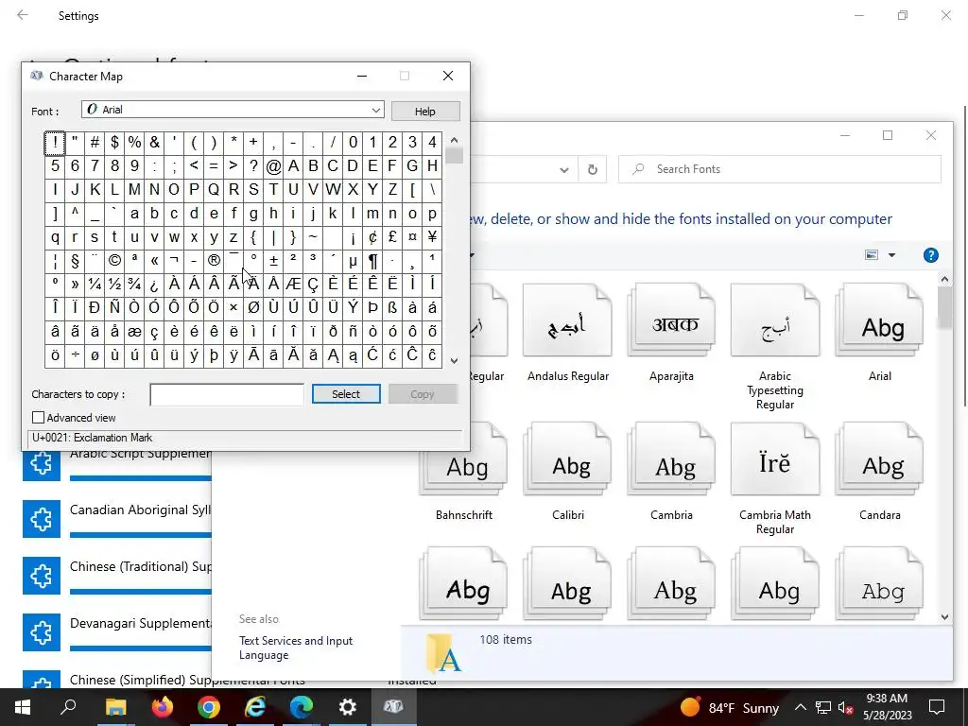Click the 108 items status text
This screenshot has width=968, height=726.
tap(506, 640)
